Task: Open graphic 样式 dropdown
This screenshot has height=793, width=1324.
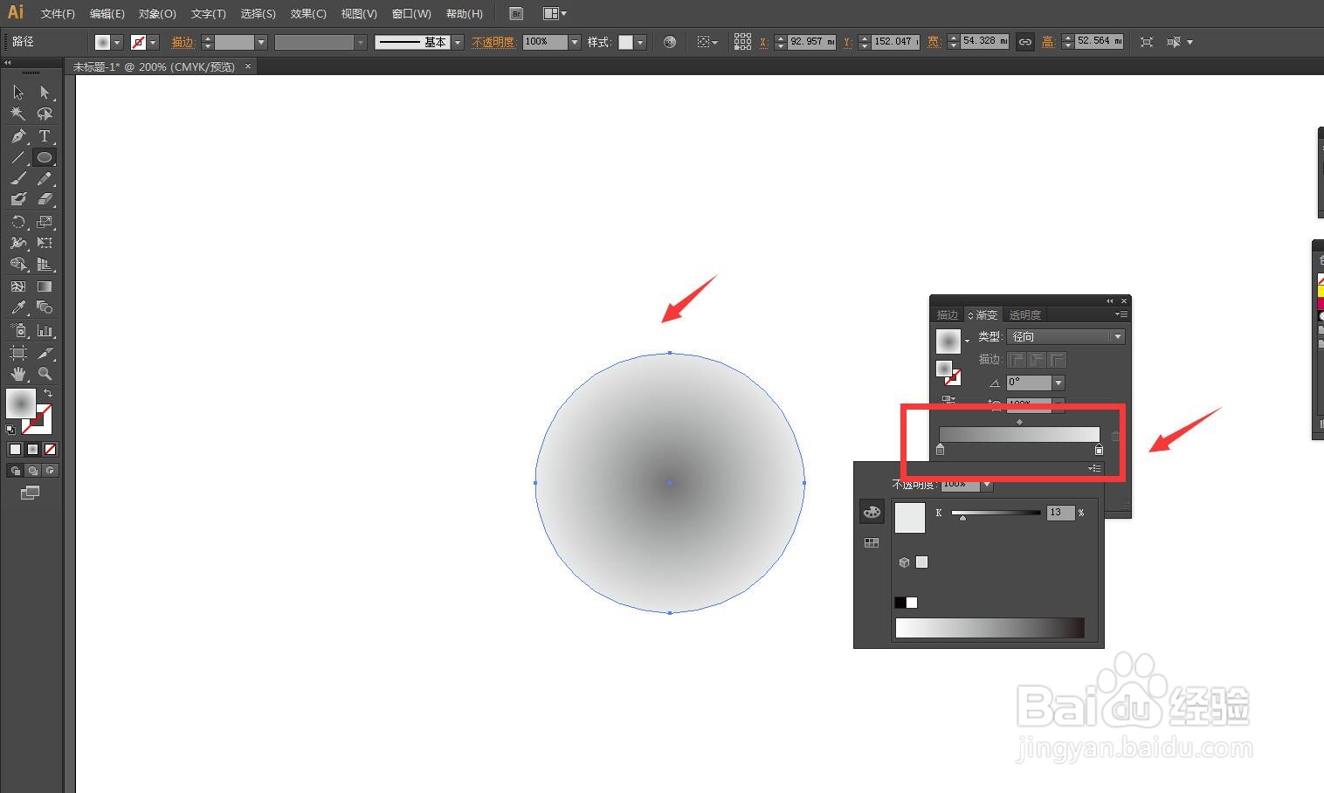Action: tap(640, 42)
